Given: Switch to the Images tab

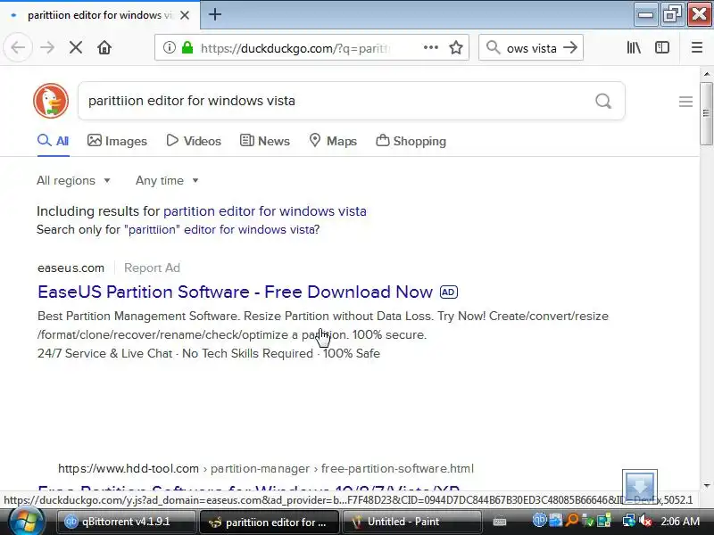Looking at the screenshot, I should click(x=117, y=141).
